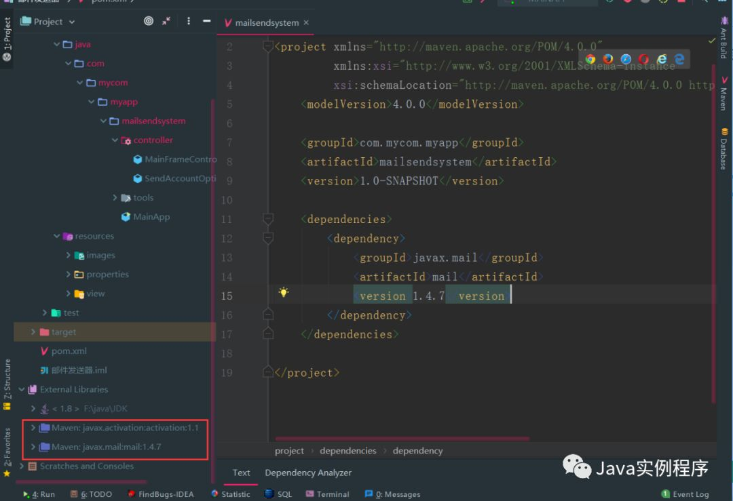Image resolution: width=733 pixels, height=501 pixels.
Task: Open pom.xml in Chrome browser icon
Action: pyautogui.click(x=590, y=60)
